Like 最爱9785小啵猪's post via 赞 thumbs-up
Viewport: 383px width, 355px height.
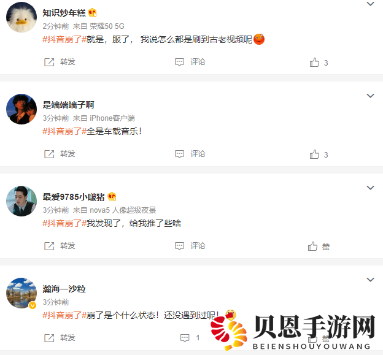312,246
